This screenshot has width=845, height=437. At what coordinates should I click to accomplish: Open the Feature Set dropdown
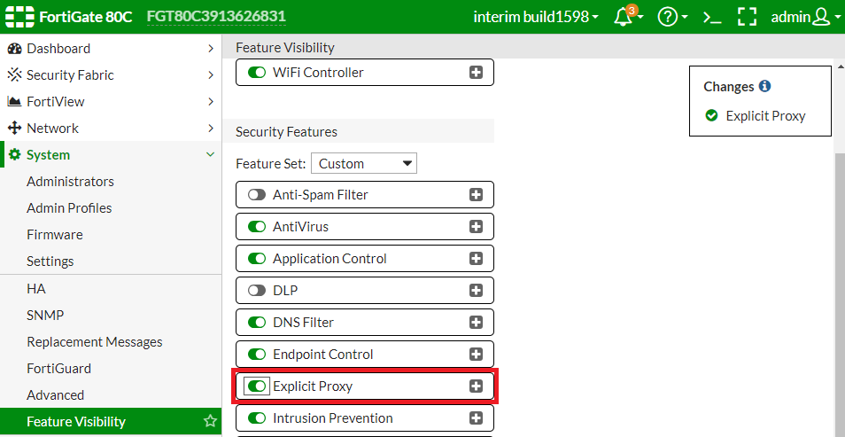point(364,163)
